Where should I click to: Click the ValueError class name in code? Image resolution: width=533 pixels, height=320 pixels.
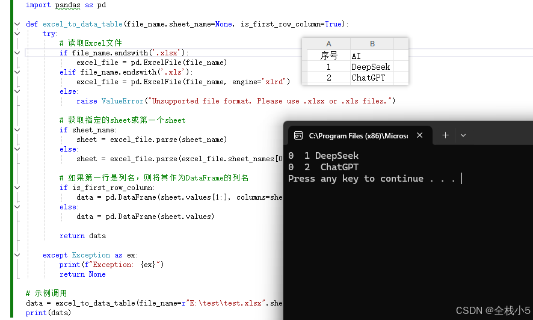122,101
